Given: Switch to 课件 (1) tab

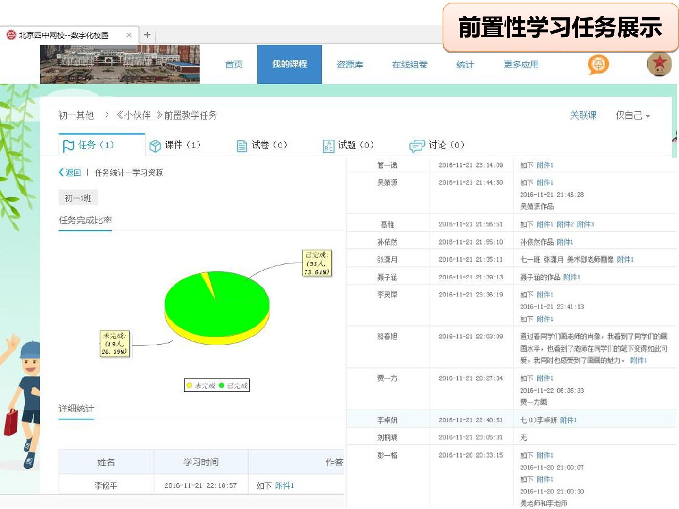Looking at the screenshot, I should click(175, 145).
